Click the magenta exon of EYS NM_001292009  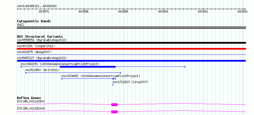(x=114, y=112)
